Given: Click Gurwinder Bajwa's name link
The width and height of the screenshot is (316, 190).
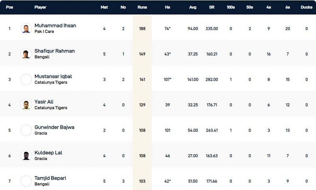Looking at the screenshot, I should [x=55, y=127].
